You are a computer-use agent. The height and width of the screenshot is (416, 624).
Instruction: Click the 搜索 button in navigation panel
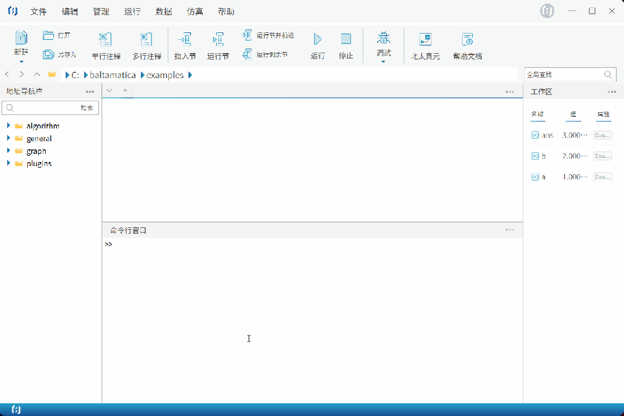coord(87,108)
